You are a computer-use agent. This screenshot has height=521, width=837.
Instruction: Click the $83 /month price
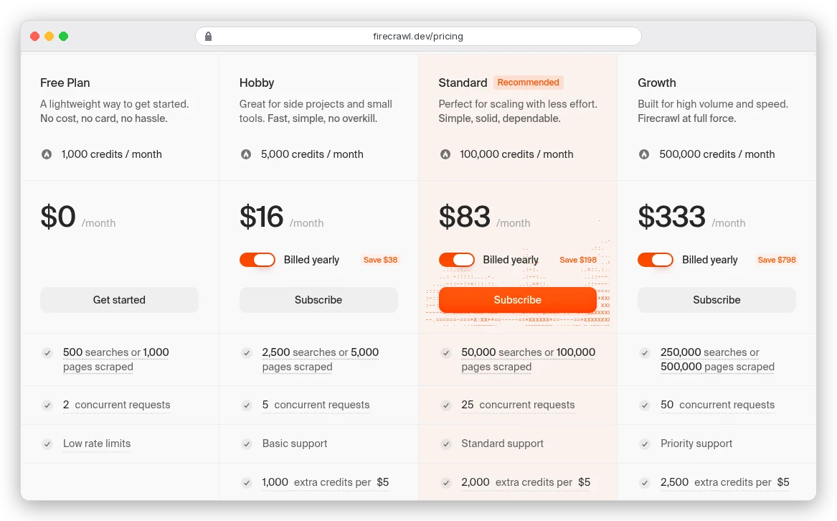(x=485, y=217)
